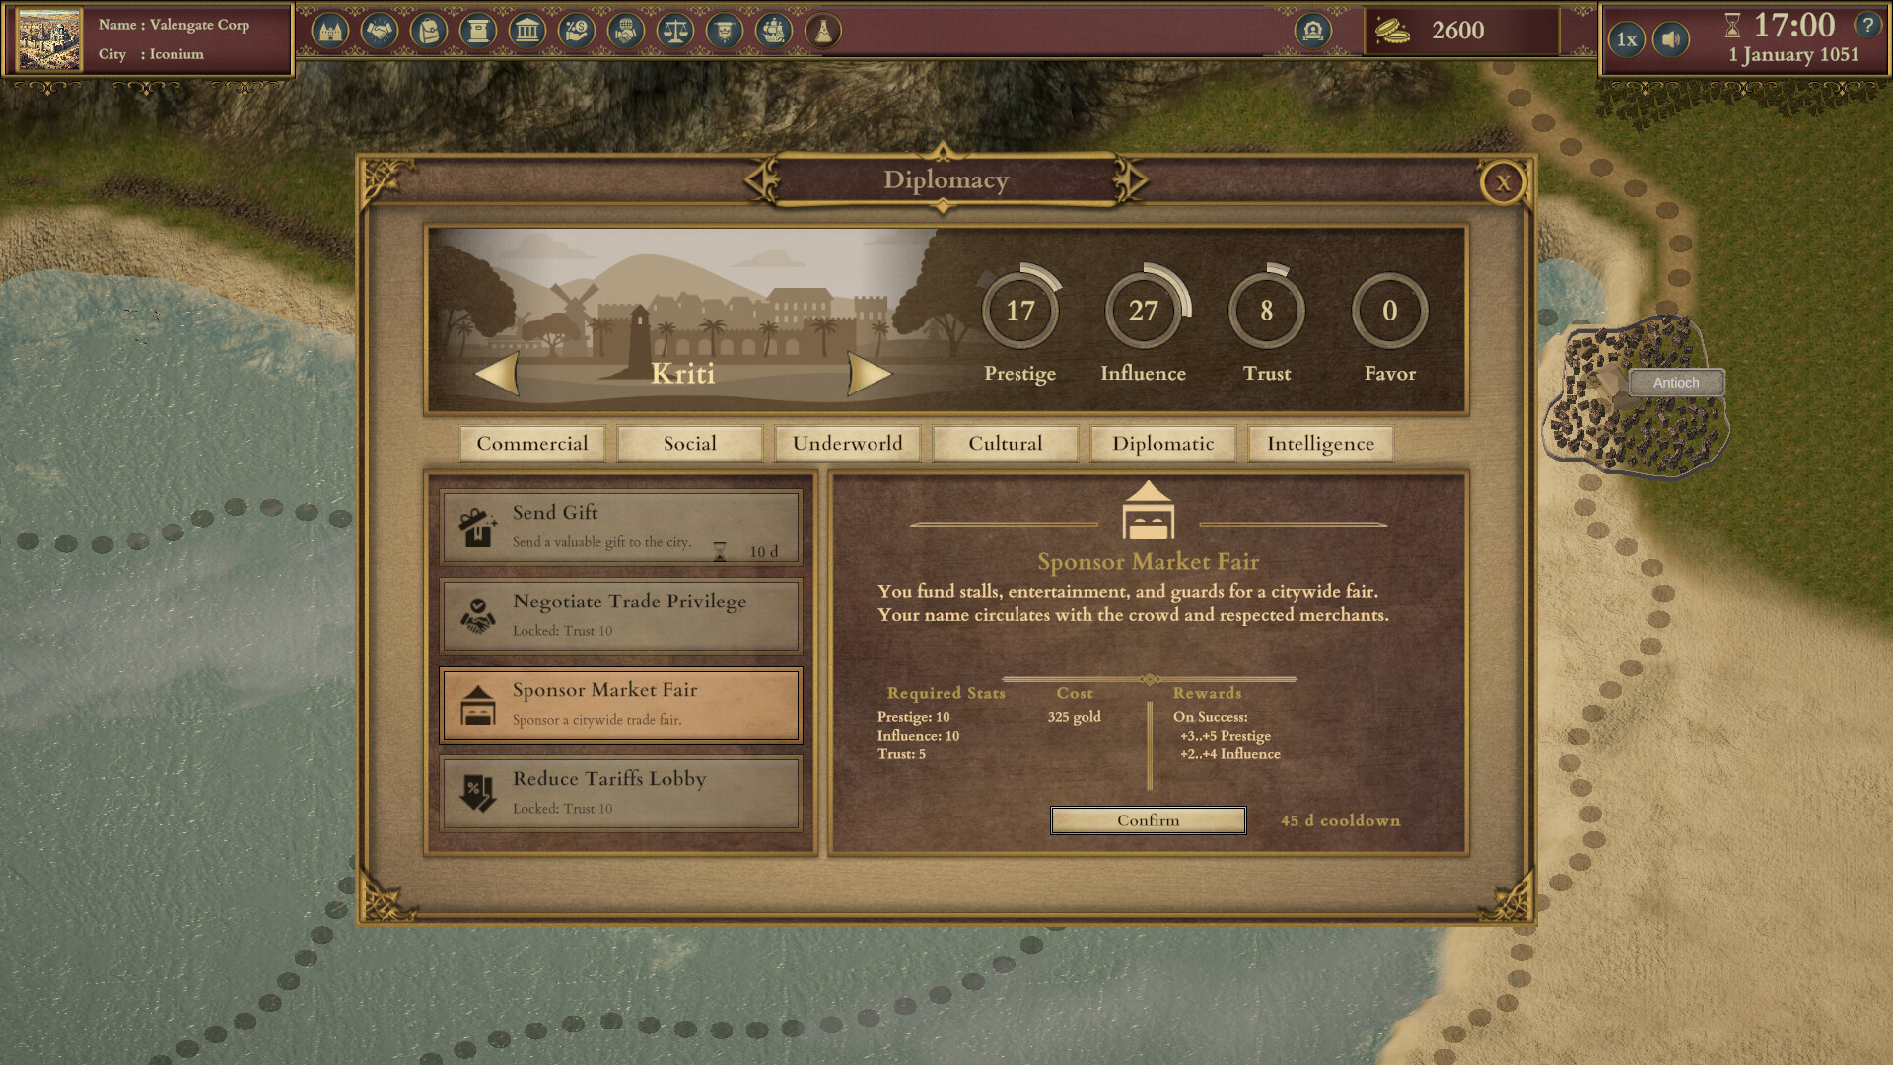
Task: Click the Influence circular progress gauge
Action: click(x=1143, y=311)
